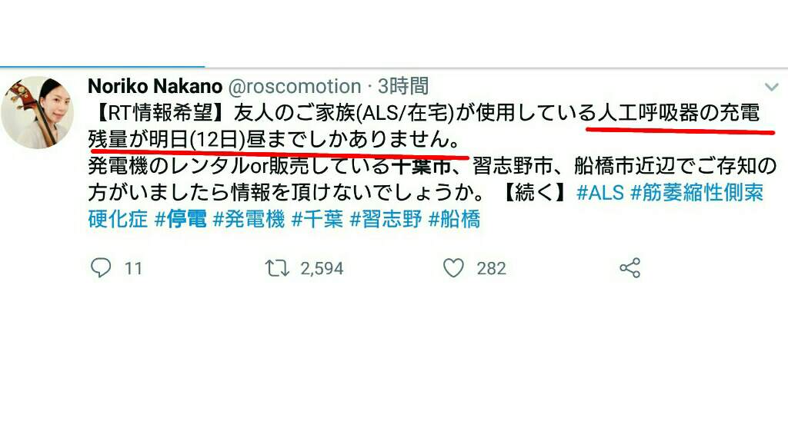788x441 pixels.
Task: Like the tweet with heart icon
Action: (x=453, y=268)
